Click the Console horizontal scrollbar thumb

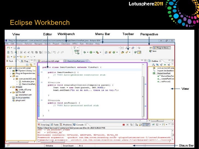52,142
